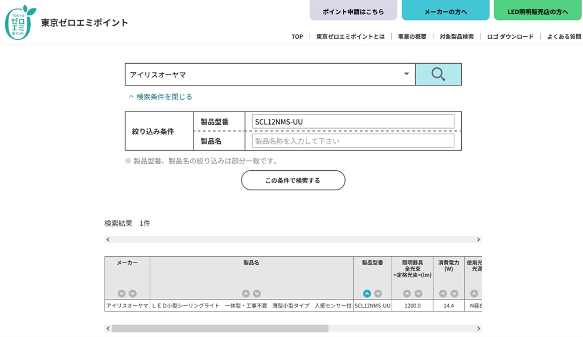
Task: Sort 消費電力 (W) column descending
Action: [454, 294]
